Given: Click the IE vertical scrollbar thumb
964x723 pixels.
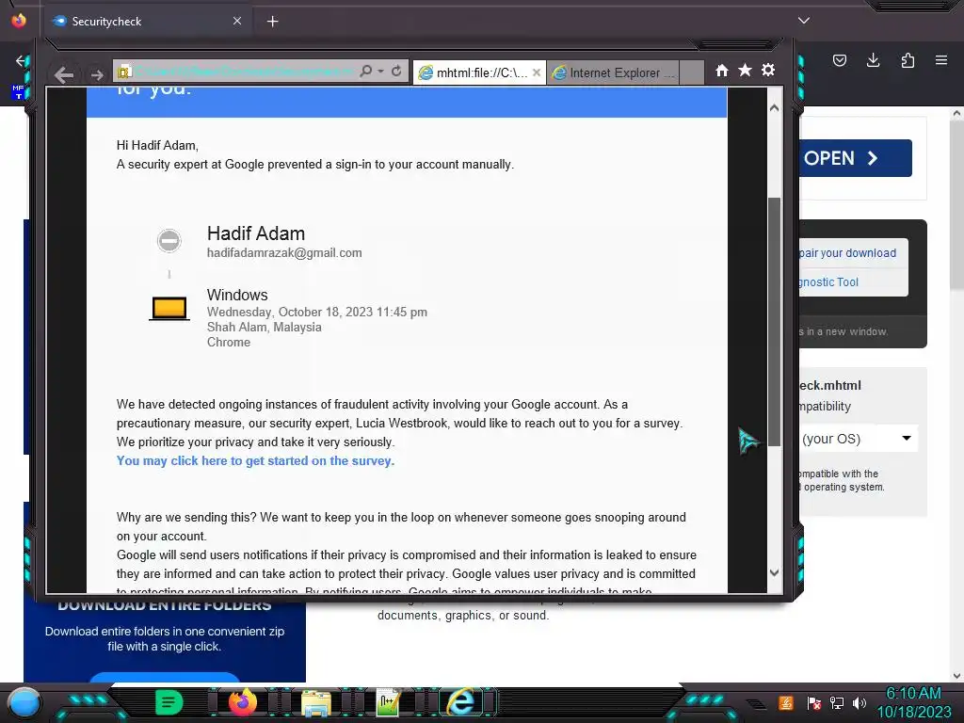Looking at the screenshot, I should [x=774, y=322].
